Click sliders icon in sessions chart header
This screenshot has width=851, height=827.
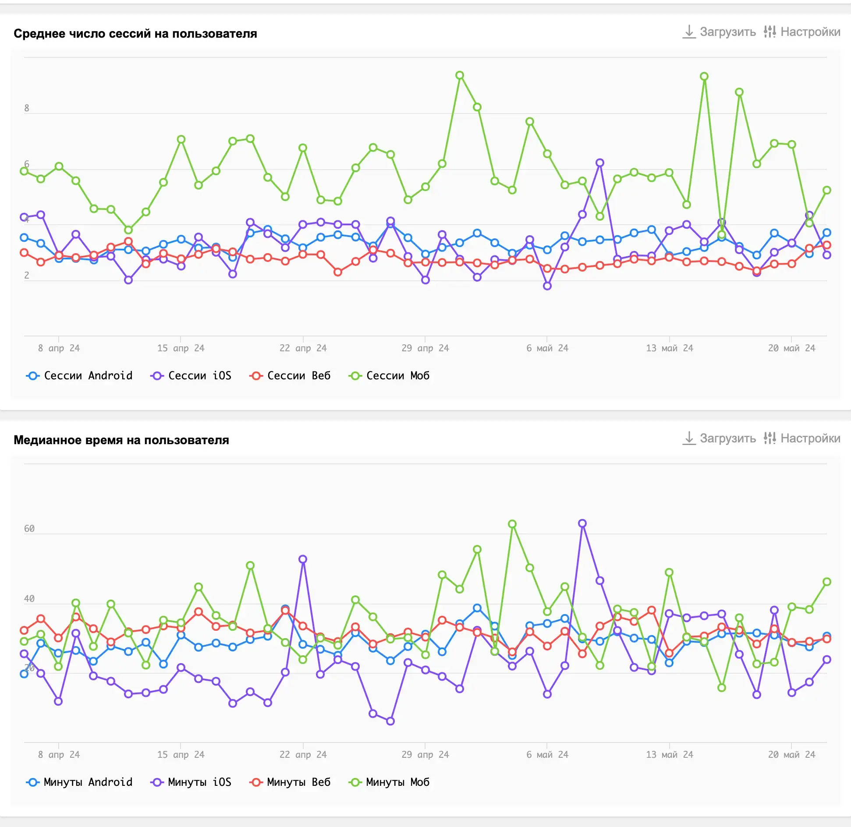770,32
